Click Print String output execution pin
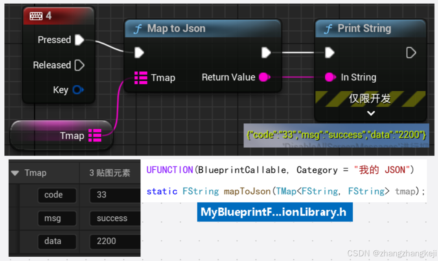This screenshot has width=438, height=261. pyautogui.click(x=411, y=53)
